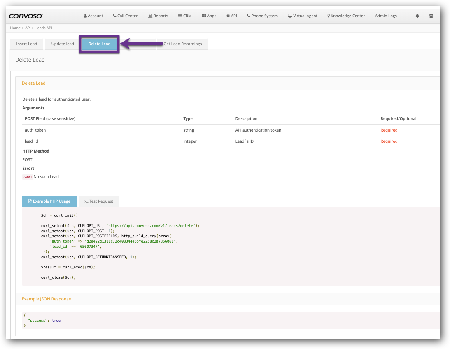Click the Required/Optional column header

tap(399, 119)
